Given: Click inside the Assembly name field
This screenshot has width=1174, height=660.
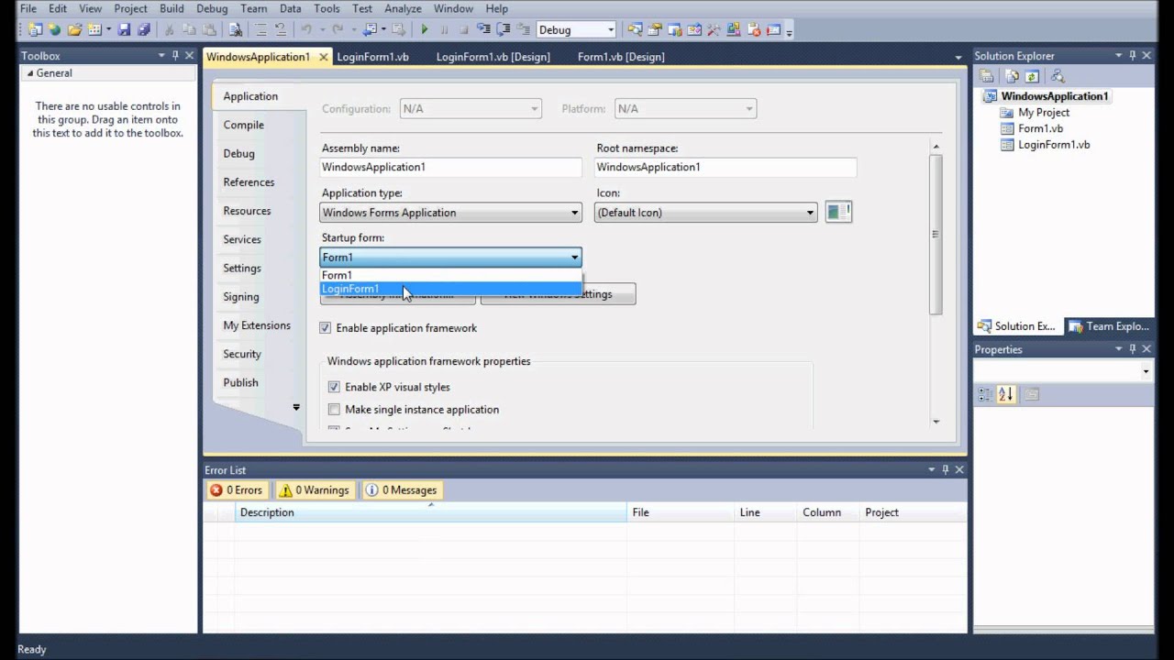Looking at the screenshot, I should [x=450, y=167].
